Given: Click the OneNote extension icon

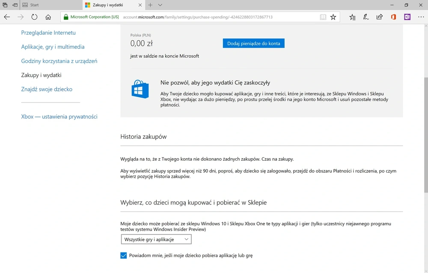Looking at the screenshot, I should (407, 17).
